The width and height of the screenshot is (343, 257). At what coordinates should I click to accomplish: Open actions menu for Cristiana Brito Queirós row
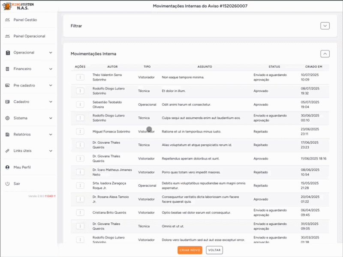tap(80, 212)
